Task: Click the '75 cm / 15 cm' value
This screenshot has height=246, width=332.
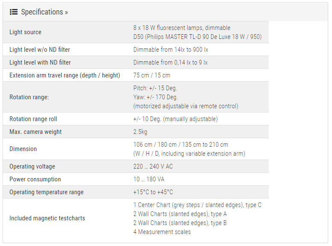Action: pyautogui.click(x=152, y=75)
